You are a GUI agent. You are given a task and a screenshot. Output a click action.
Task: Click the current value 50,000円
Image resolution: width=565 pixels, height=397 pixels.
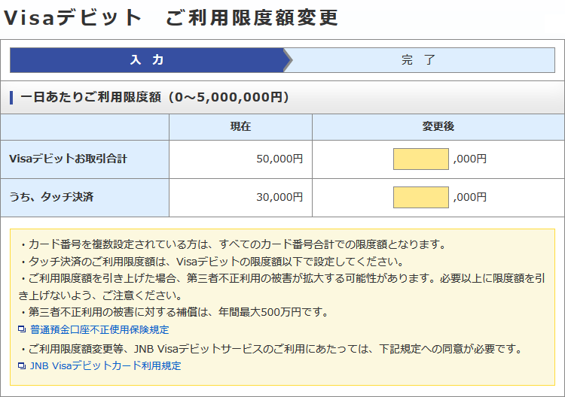pos(279,159)
